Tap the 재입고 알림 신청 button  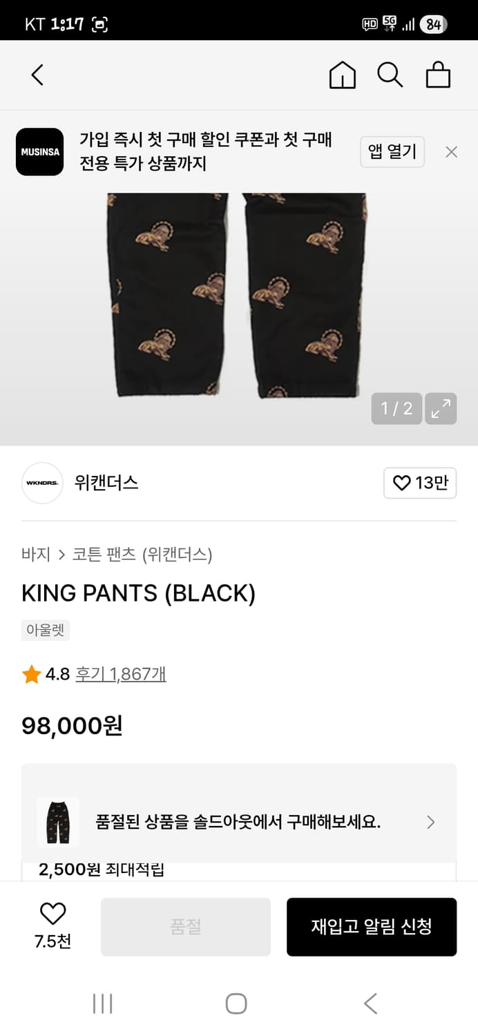coord(372,927)
